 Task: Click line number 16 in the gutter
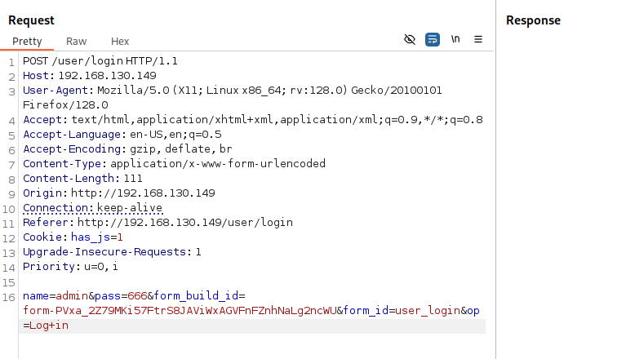pyautogui.click(x=9, y=296)
